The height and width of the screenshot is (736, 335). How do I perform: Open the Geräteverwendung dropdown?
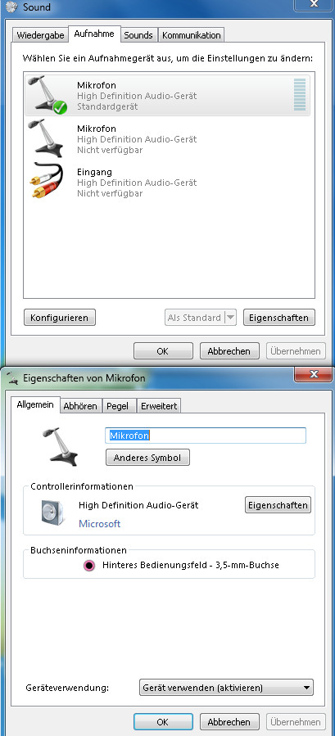[226, 689]
